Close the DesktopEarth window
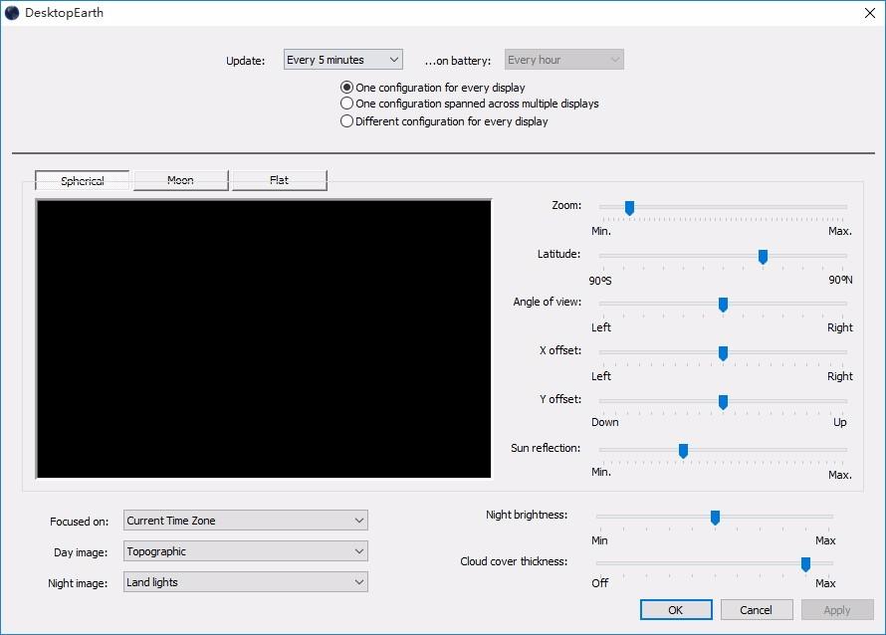The image size is (886, 635). tap(870, 13)
